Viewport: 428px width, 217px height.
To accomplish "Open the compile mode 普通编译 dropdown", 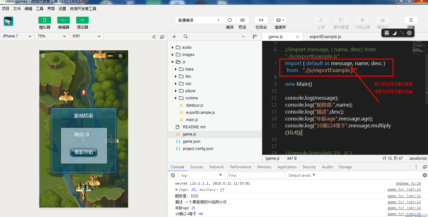I will 199,20.
